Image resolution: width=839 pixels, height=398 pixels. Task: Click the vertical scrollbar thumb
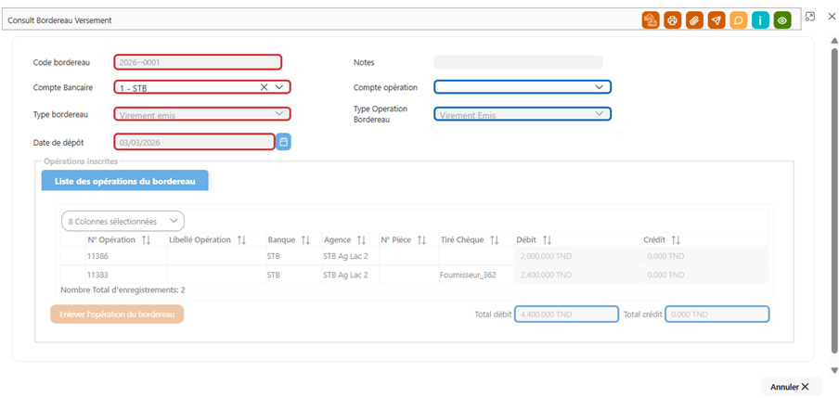click(x=833, y=200)
